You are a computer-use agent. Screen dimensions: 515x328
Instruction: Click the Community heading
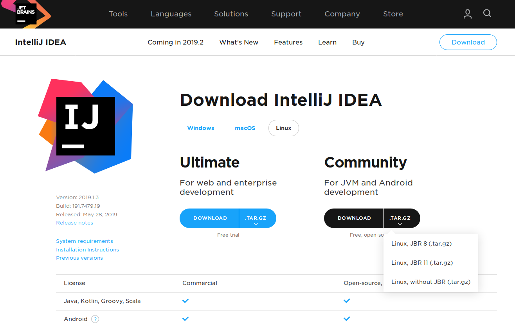[366, 162]
